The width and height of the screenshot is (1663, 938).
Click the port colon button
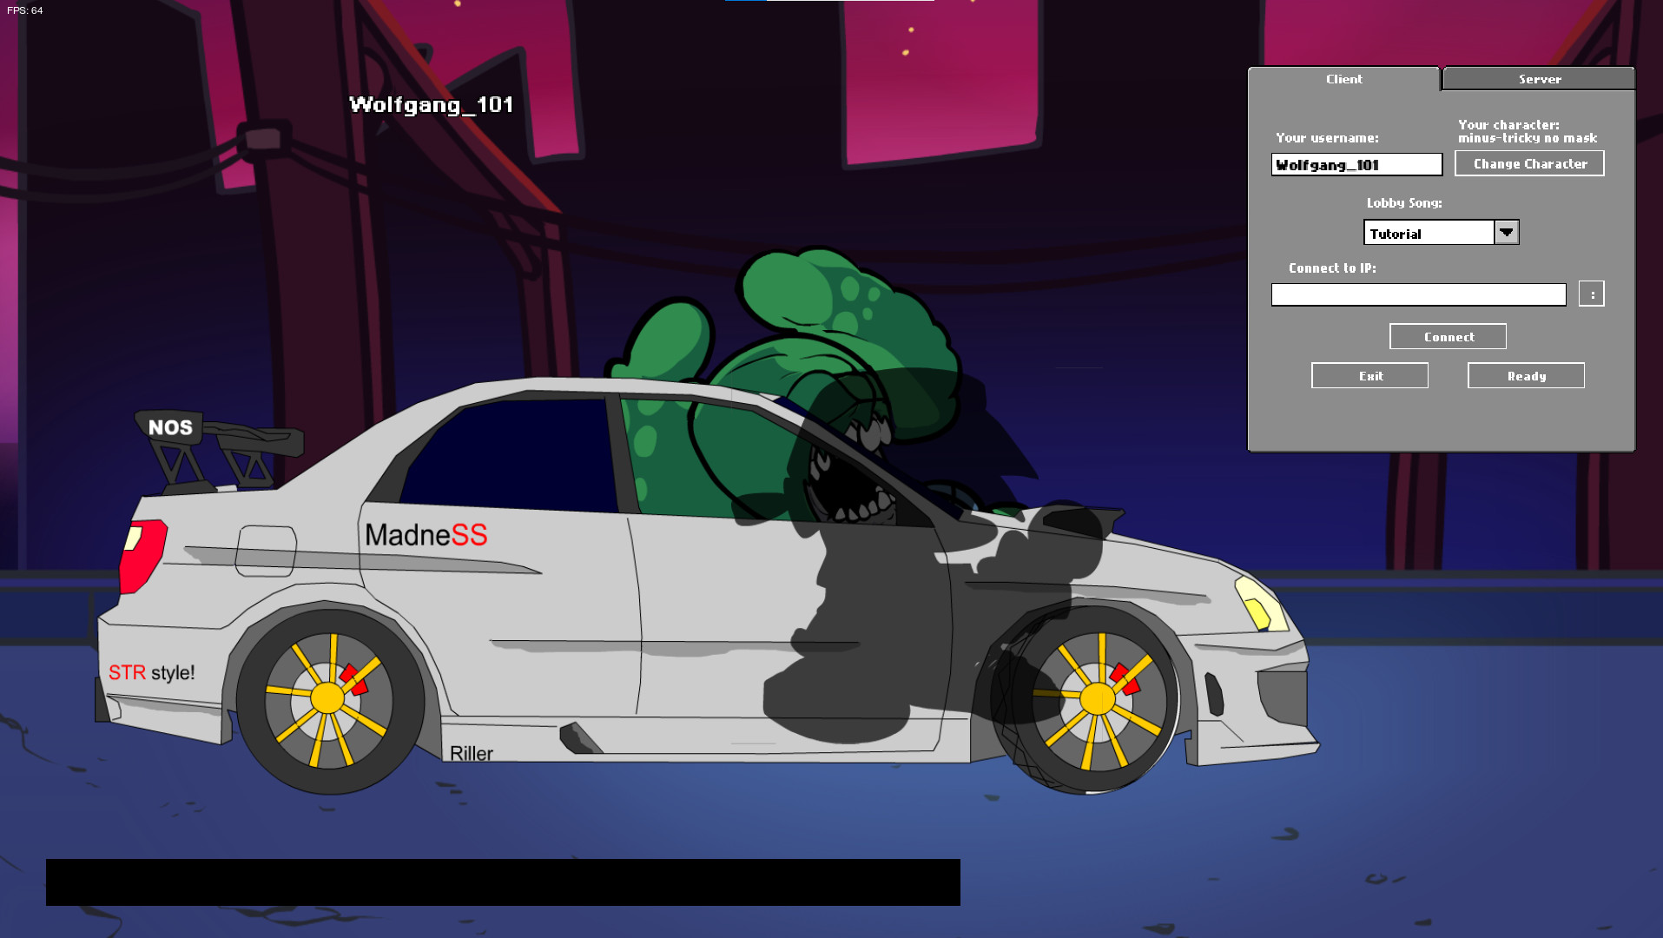[1591, 294]
